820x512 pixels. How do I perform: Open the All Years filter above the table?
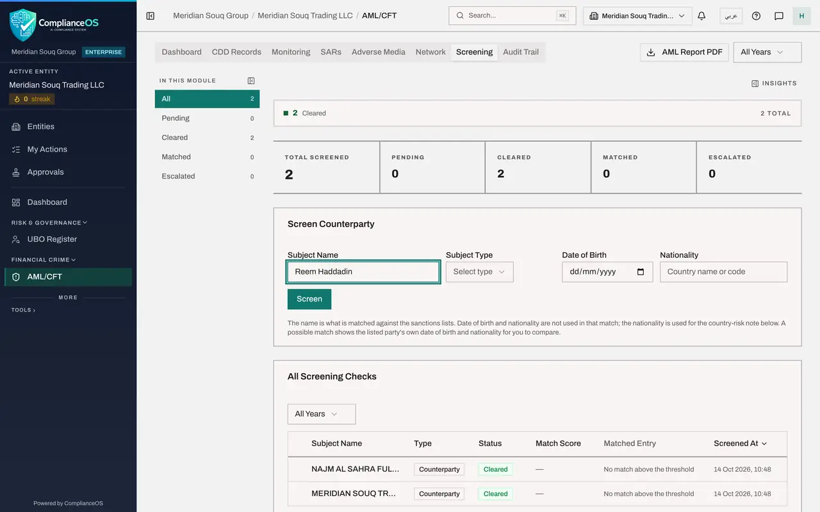322,414
